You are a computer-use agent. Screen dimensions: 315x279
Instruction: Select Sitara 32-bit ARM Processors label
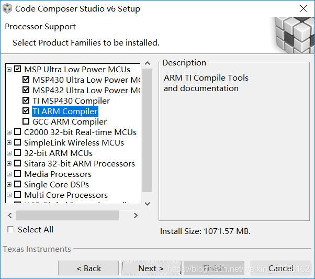(80, 163)
